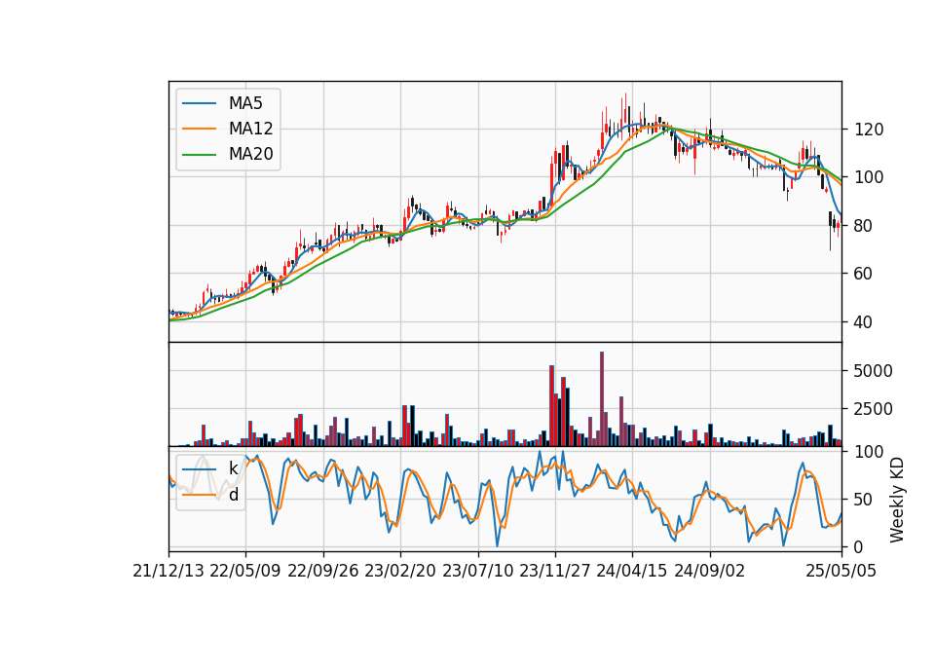Image resolution: width=935 pixels, height=672 pixels.
Task: Click the orange MA12 legend line sample
Action: coord(199,129)
